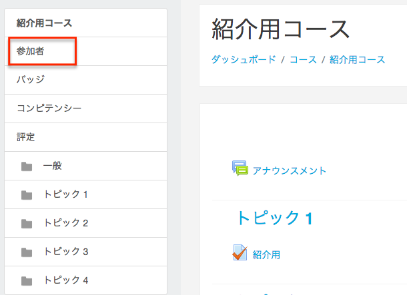This screenshot has width=407, height=295.
Task: Click the トピック 1 section heading
Action: (274, 218)
